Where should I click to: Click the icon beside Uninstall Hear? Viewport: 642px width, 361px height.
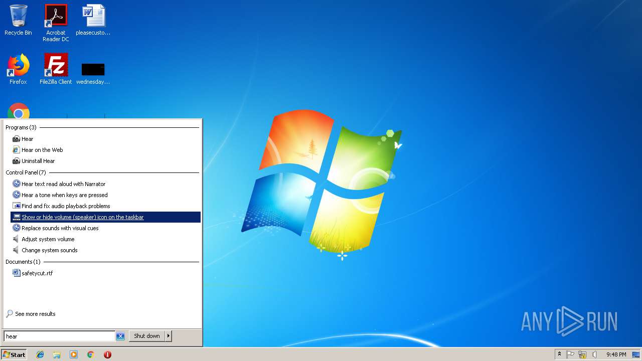coord(16,161)
